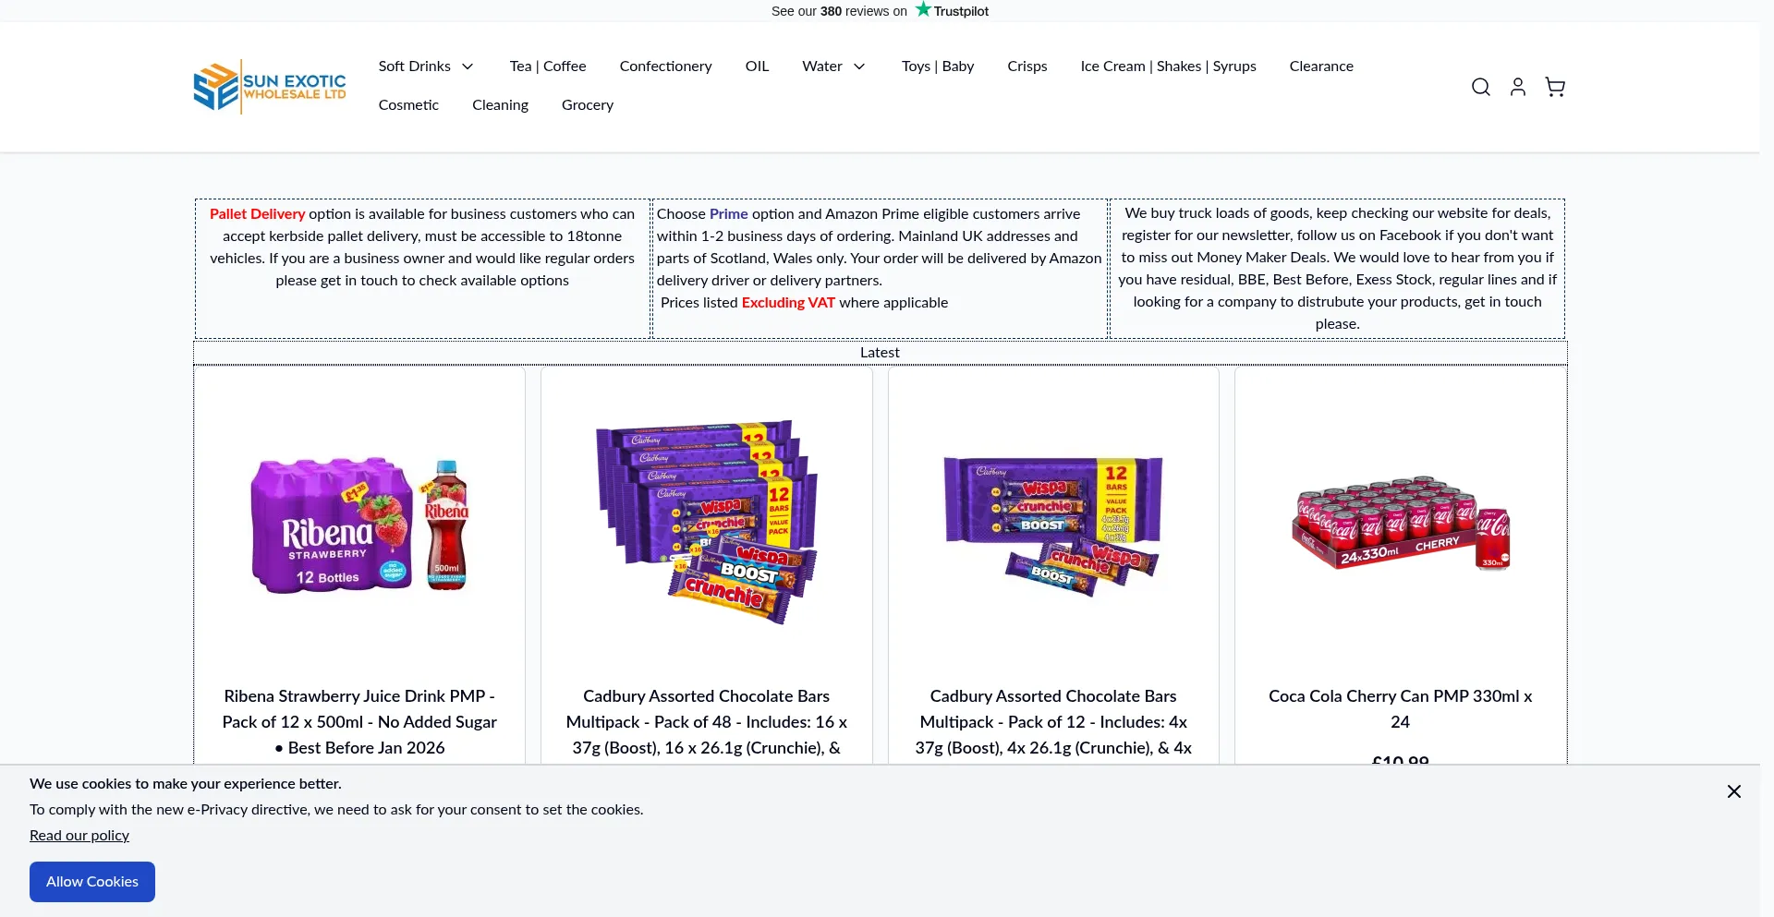Open the shopping cart icon
1774x917 pixels.
click(x=1555, y=87)
